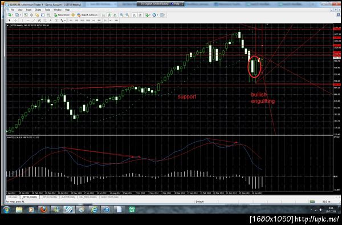
Task: Open a new chart with the green plus icon
Action: coord(10,15)
